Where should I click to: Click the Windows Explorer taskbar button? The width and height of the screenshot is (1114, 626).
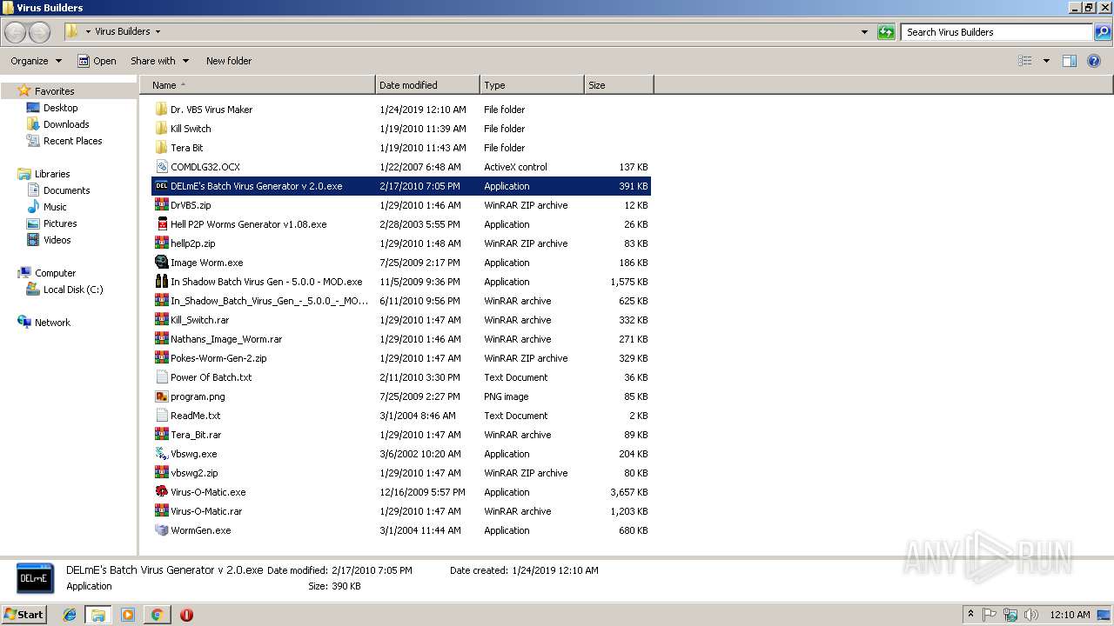(98, 615)
